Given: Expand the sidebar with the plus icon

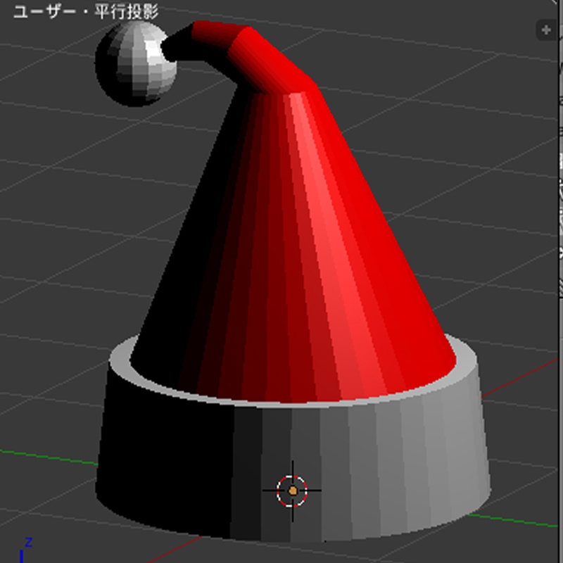Looking at the screenshot, I should tap(546, 30).
